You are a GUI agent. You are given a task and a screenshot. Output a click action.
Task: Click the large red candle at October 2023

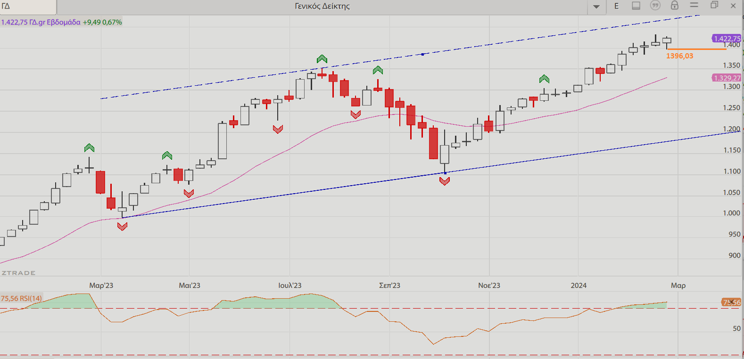point(433,143)
